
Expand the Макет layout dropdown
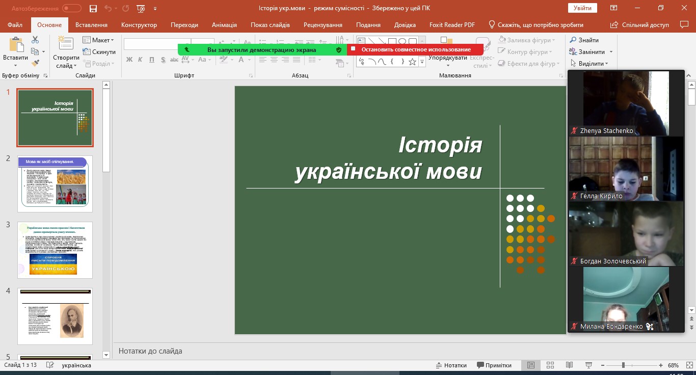[98, 40]
